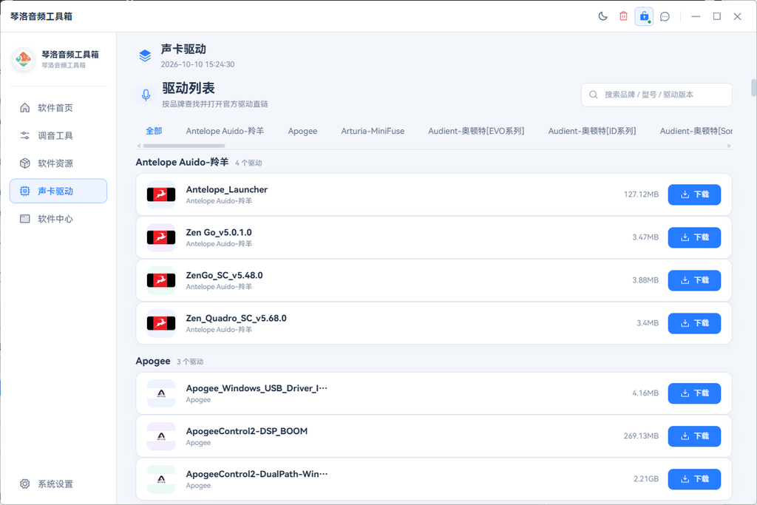Click the layers icon beside 声卡驱动 title

(146, 55)
